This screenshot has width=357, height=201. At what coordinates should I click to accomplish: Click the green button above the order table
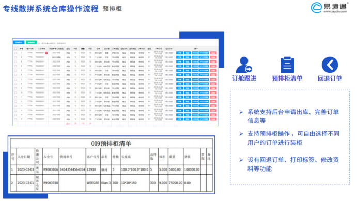(x=31, y=42)
